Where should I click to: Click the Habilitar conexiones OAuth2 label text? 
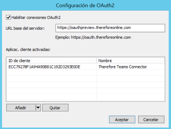click(x=36, y=18)
